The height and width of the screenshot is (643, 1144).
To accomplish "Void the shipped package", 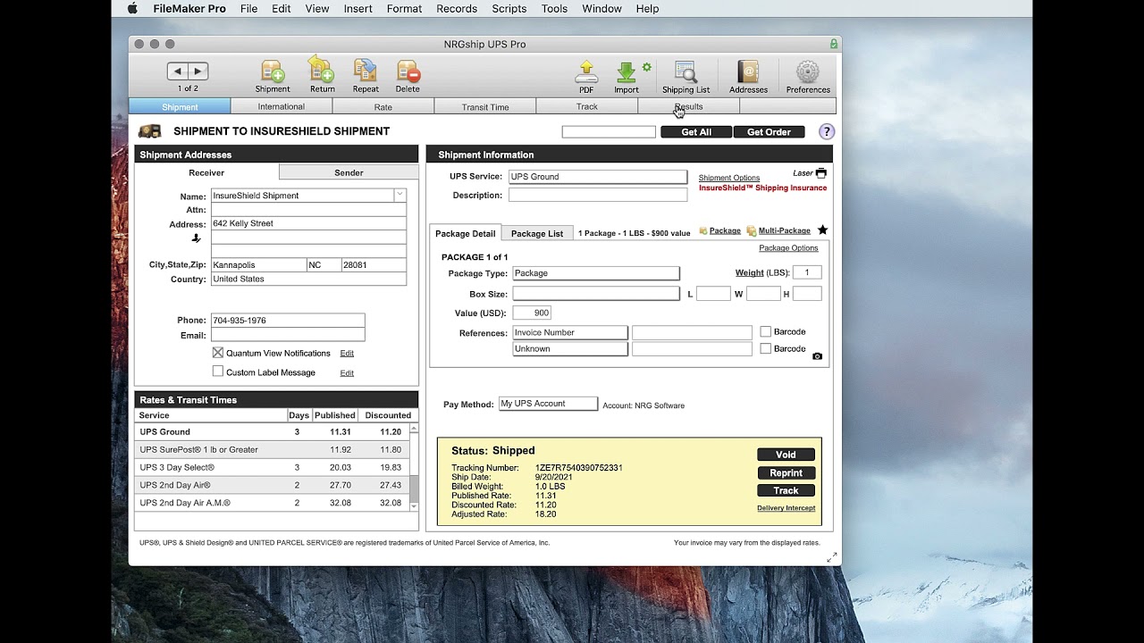I will tap(786, 455).
